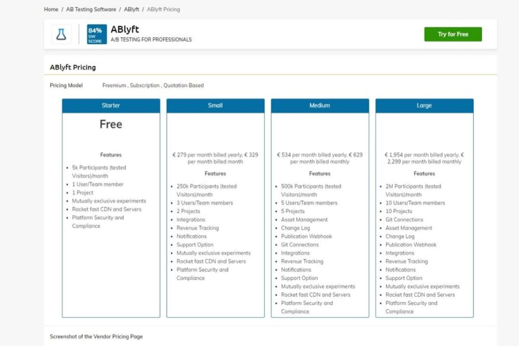Screen dimensions: 519x346
Task: Select the ABlyft Pricing breadcrumb entry
Action: pos(163,9)
